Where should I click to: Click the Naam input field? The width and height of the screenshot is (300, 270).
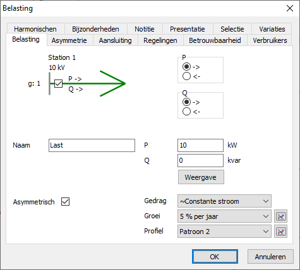tap(92, 145)
